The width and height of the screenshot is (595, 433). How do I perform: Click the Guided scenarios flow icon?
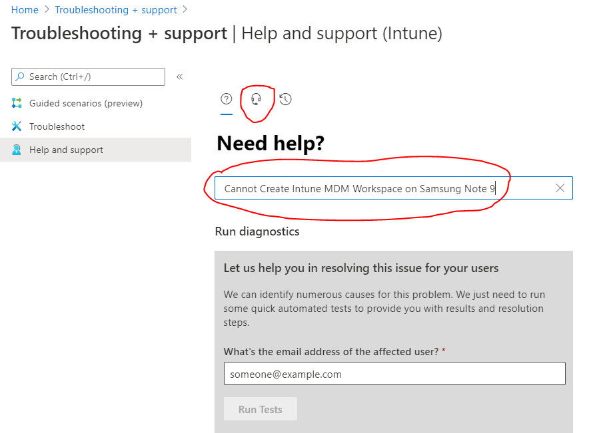[17, 103]
